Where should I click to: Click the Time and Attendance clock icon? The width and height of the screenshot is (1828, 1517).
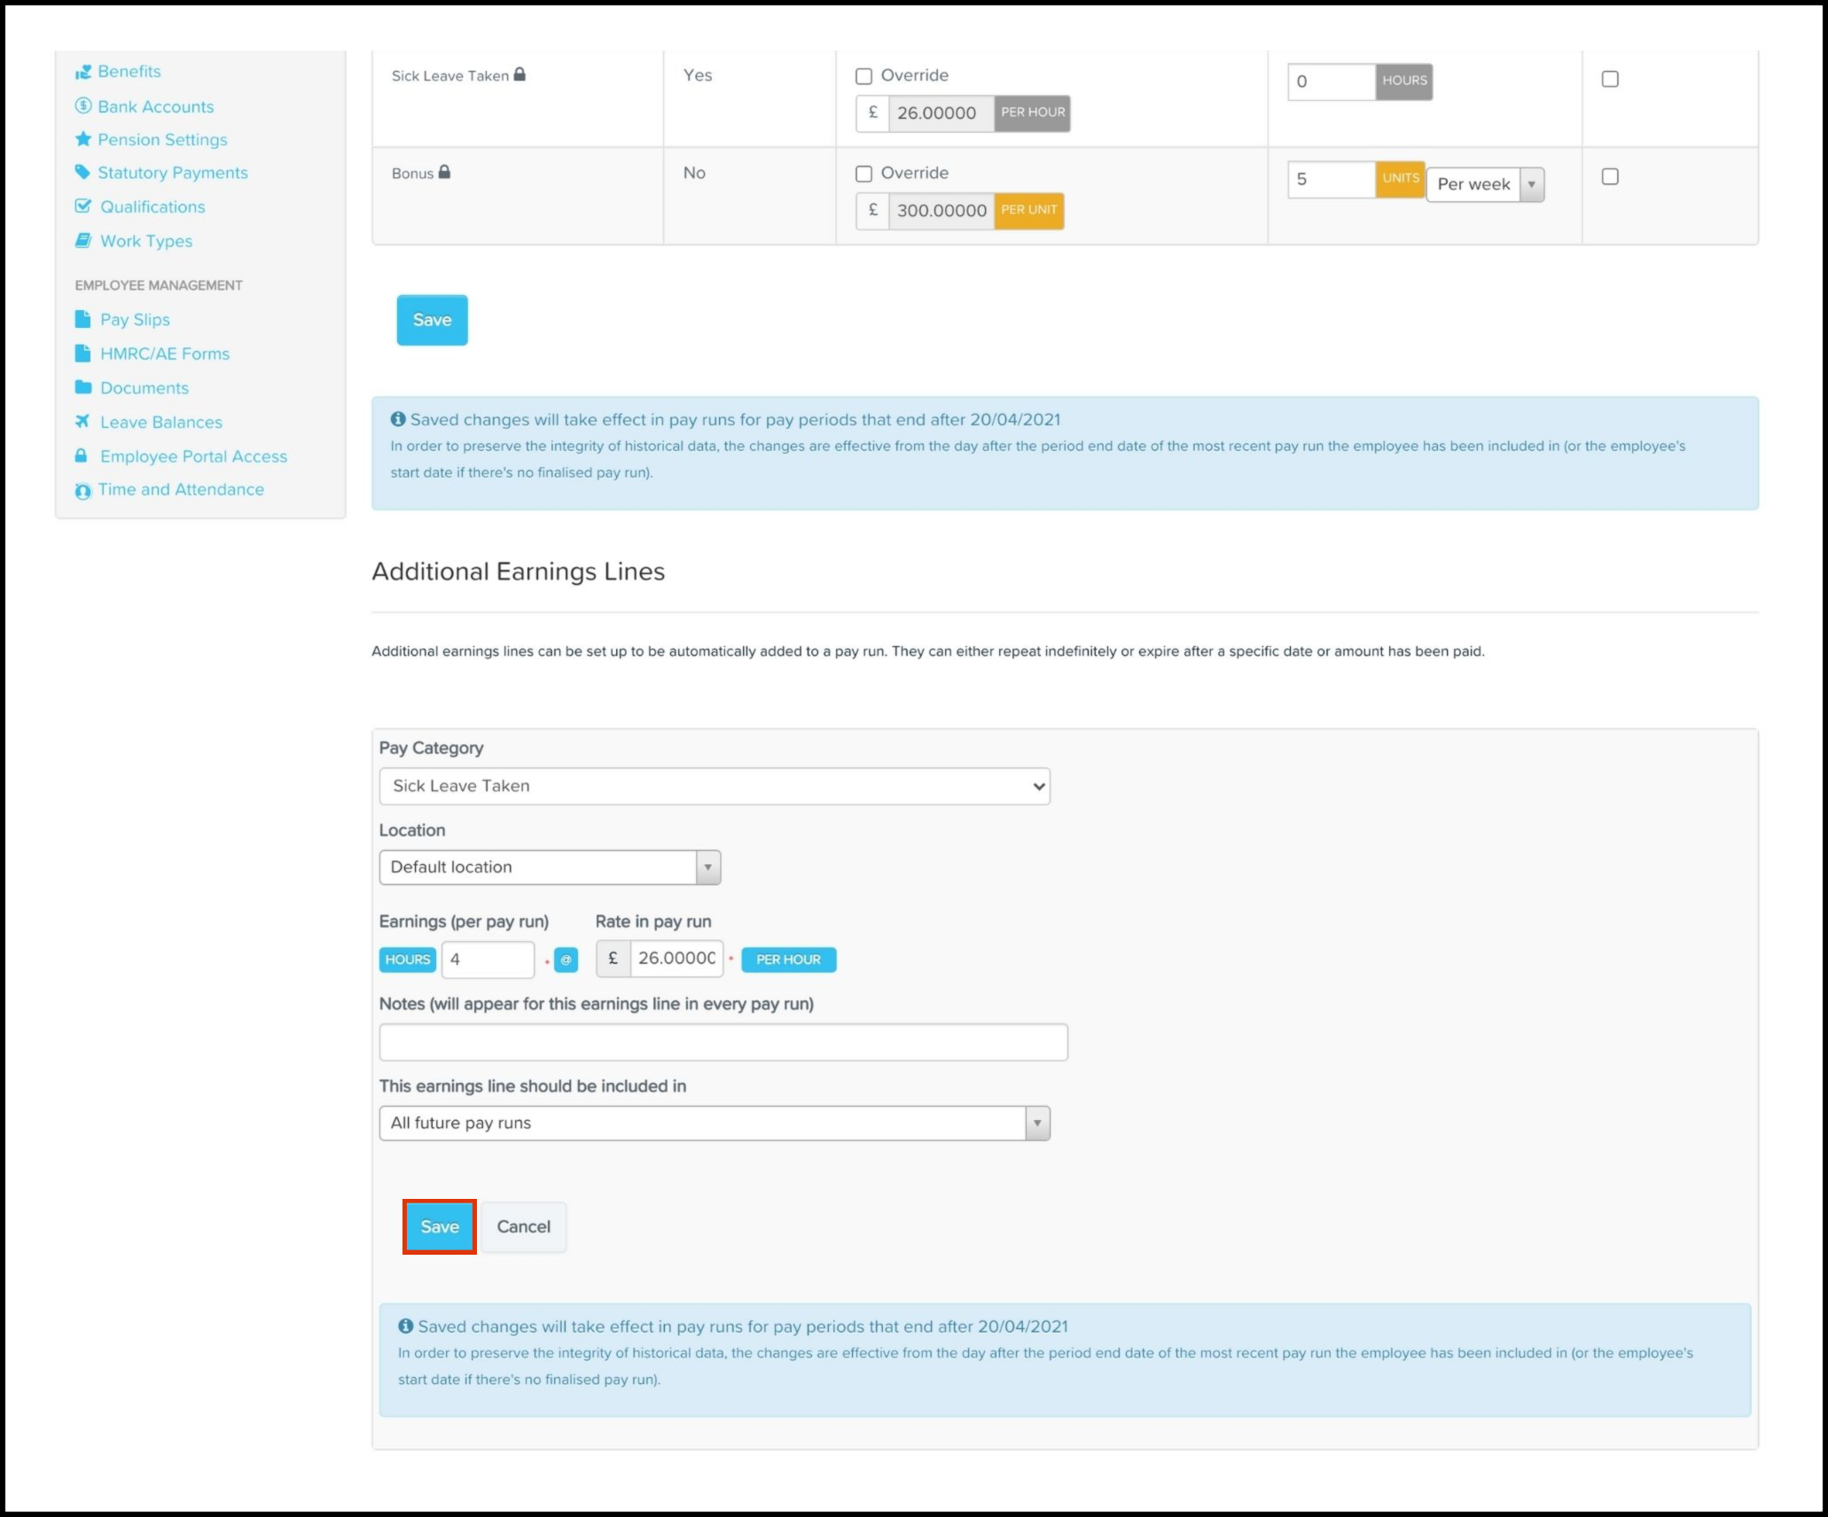pyautogui.click(x=83, y=491)
